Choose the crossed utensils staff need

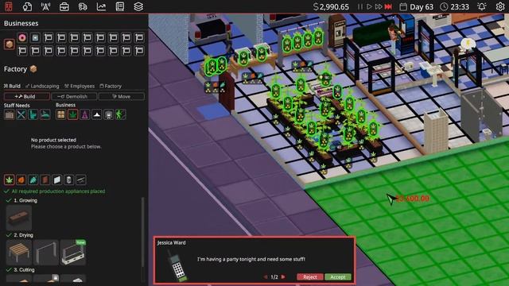point(21,114)
